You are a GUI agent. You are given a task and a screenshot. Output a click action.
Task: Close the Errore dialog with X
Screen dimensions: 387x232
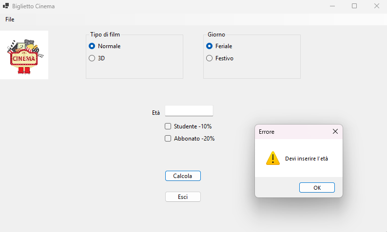pos(335,131)
